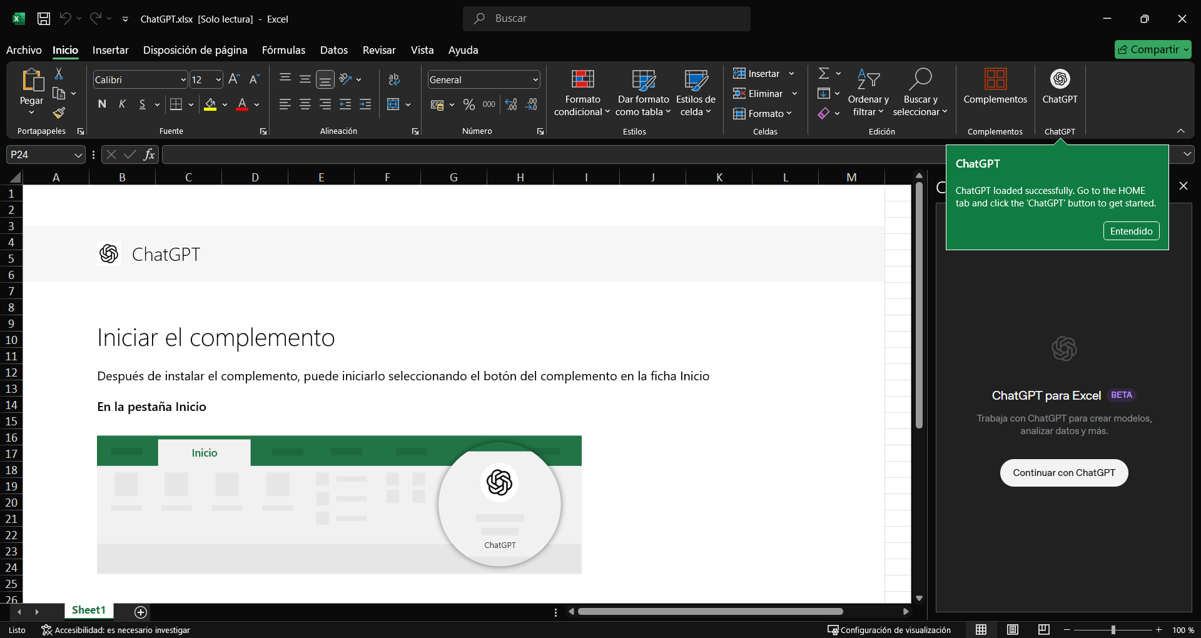Viewport: 1201px width, 638px height.
Task: Click the insert function fx icon
Action: click(x=149, y=154)
